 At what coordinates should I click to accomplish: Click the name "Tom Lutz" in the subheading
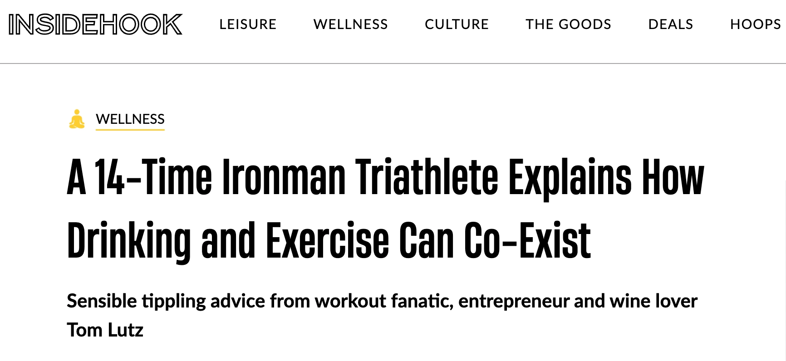[105, 330]
